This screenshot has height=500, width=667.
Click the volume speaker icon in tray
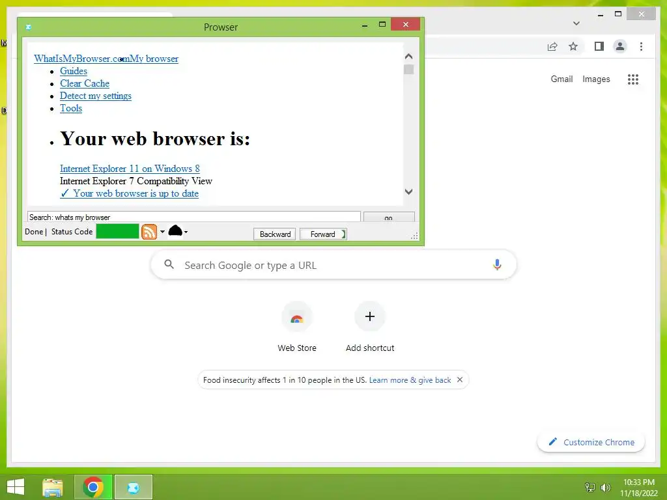(x=605, y=487)
